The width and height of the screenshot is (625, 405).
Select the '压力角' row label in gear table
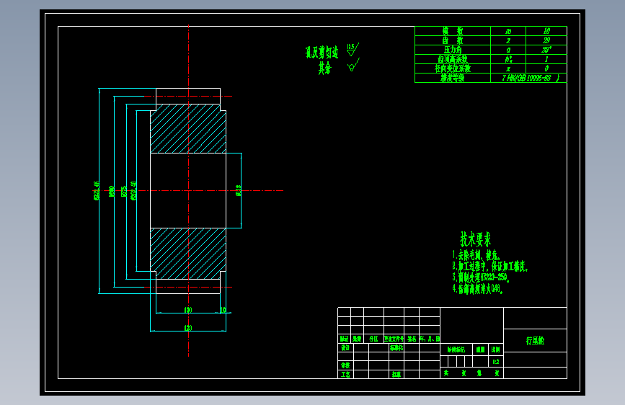(x=453, y=50)
